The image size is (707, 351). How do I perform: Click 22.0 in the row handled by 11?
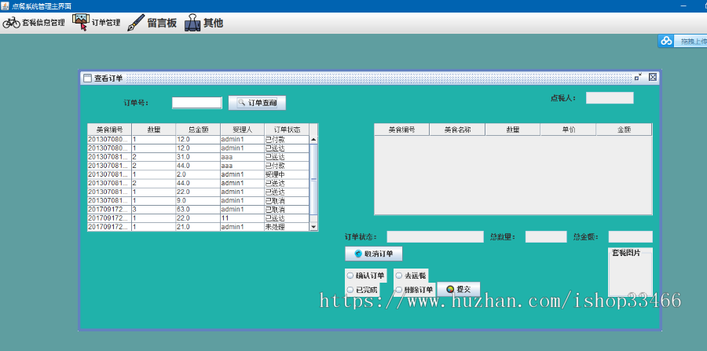[x=198, y=218]
